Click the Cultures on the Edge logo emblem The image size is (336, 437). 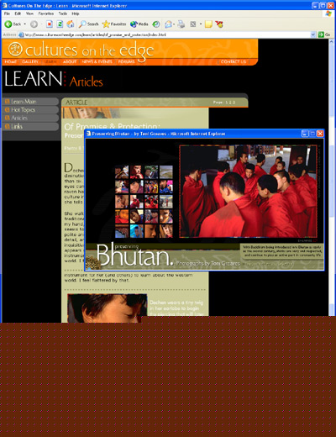click(15, 49)
